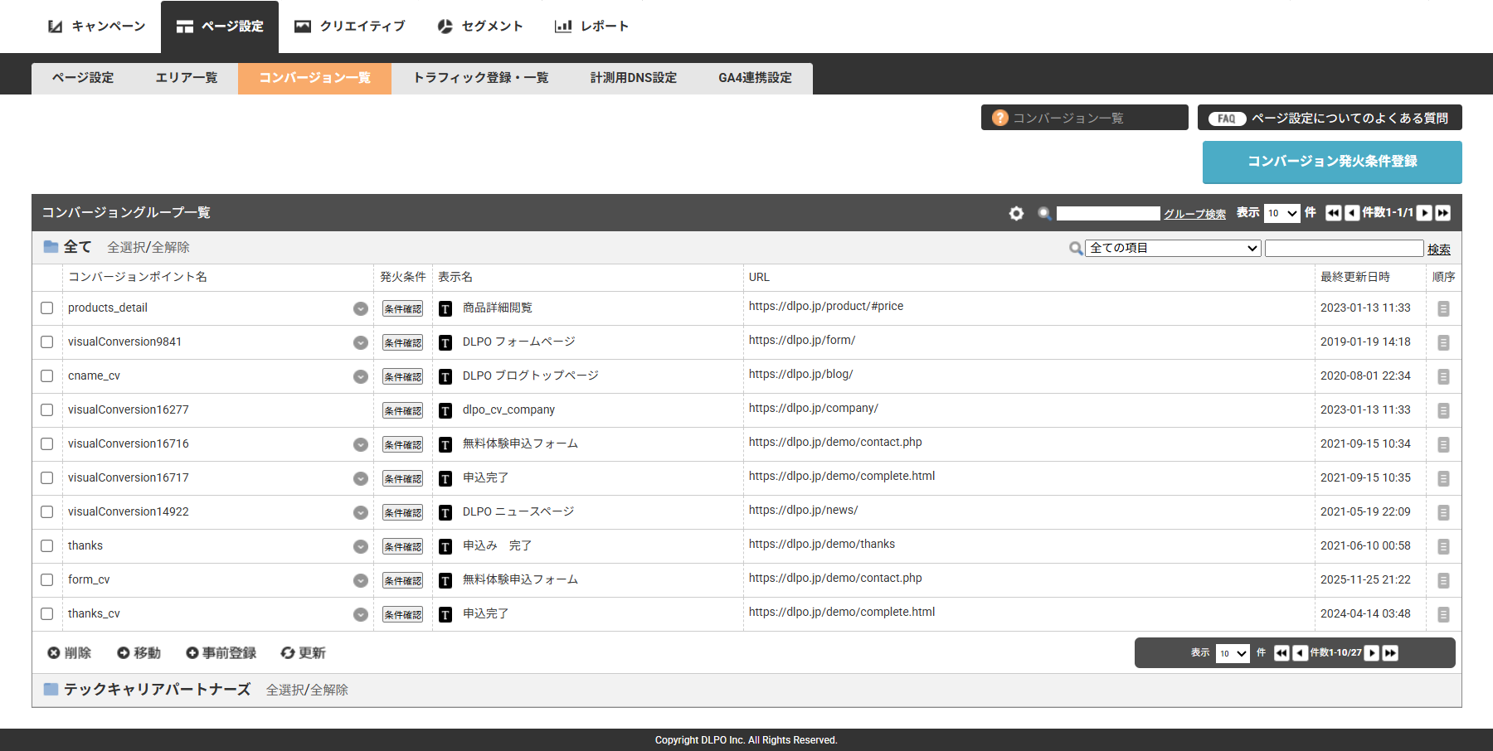The height and width of the screenshot is (751, 1493).
Task: Click 全選択/全解除 beside テックキャリアパートナーズ
Action: pos(307,690)
